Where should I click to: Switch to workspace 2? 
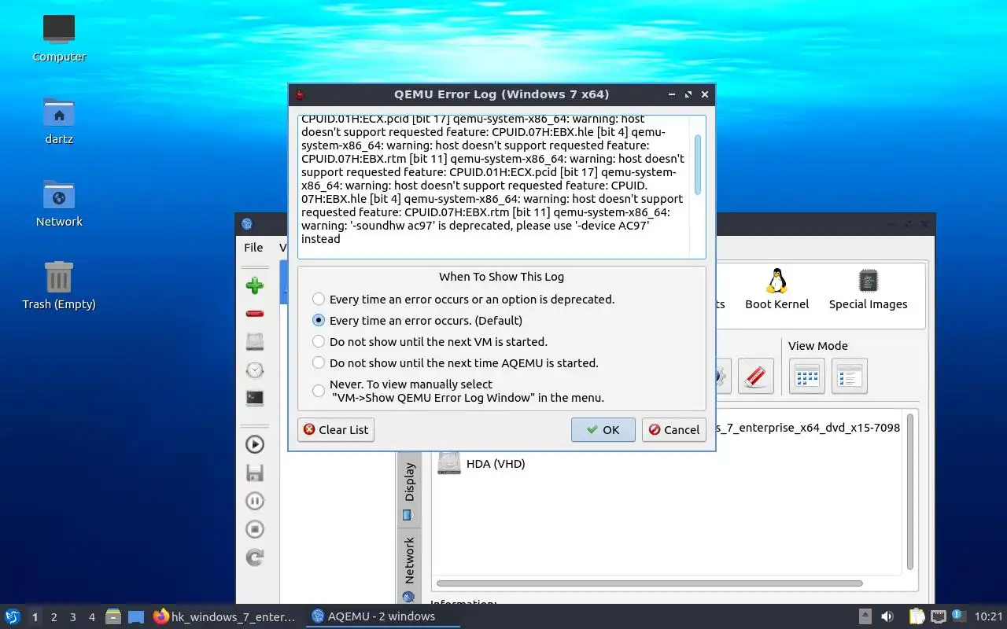coord(53,617)
